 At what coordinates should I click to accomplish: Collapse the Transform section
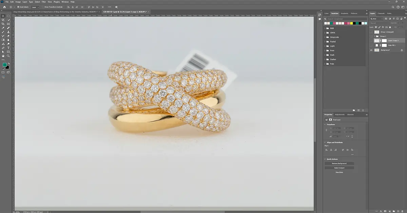point(325,124)
